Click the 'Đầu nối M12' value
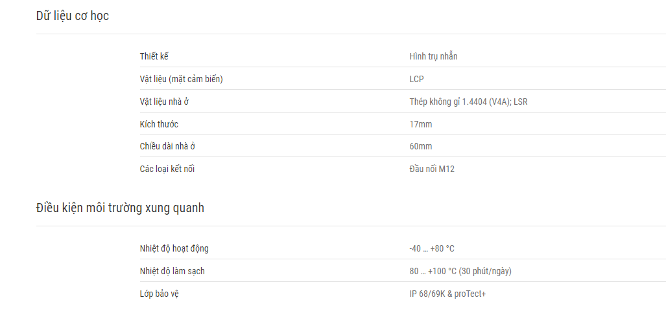 (x=432, y=169)
